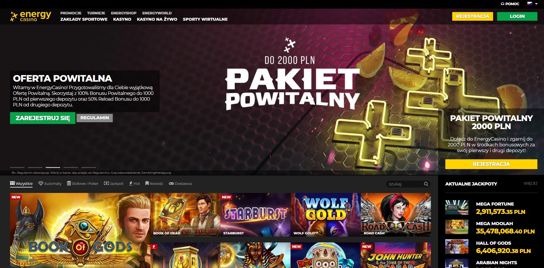Select the Hot flame category
The height and width of the screenshot is (268, 544).
pyautogui.click(x=131, y=183)
